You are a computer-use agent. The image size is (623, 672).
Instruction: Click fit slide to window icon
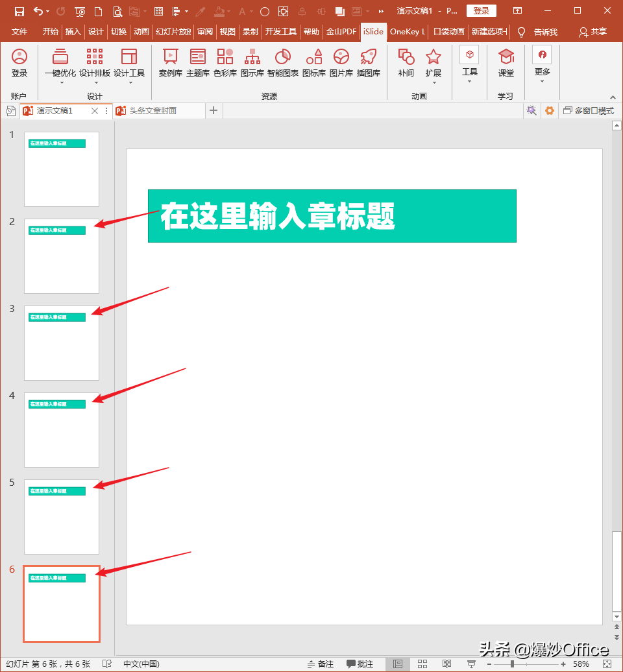click(607, 664)
